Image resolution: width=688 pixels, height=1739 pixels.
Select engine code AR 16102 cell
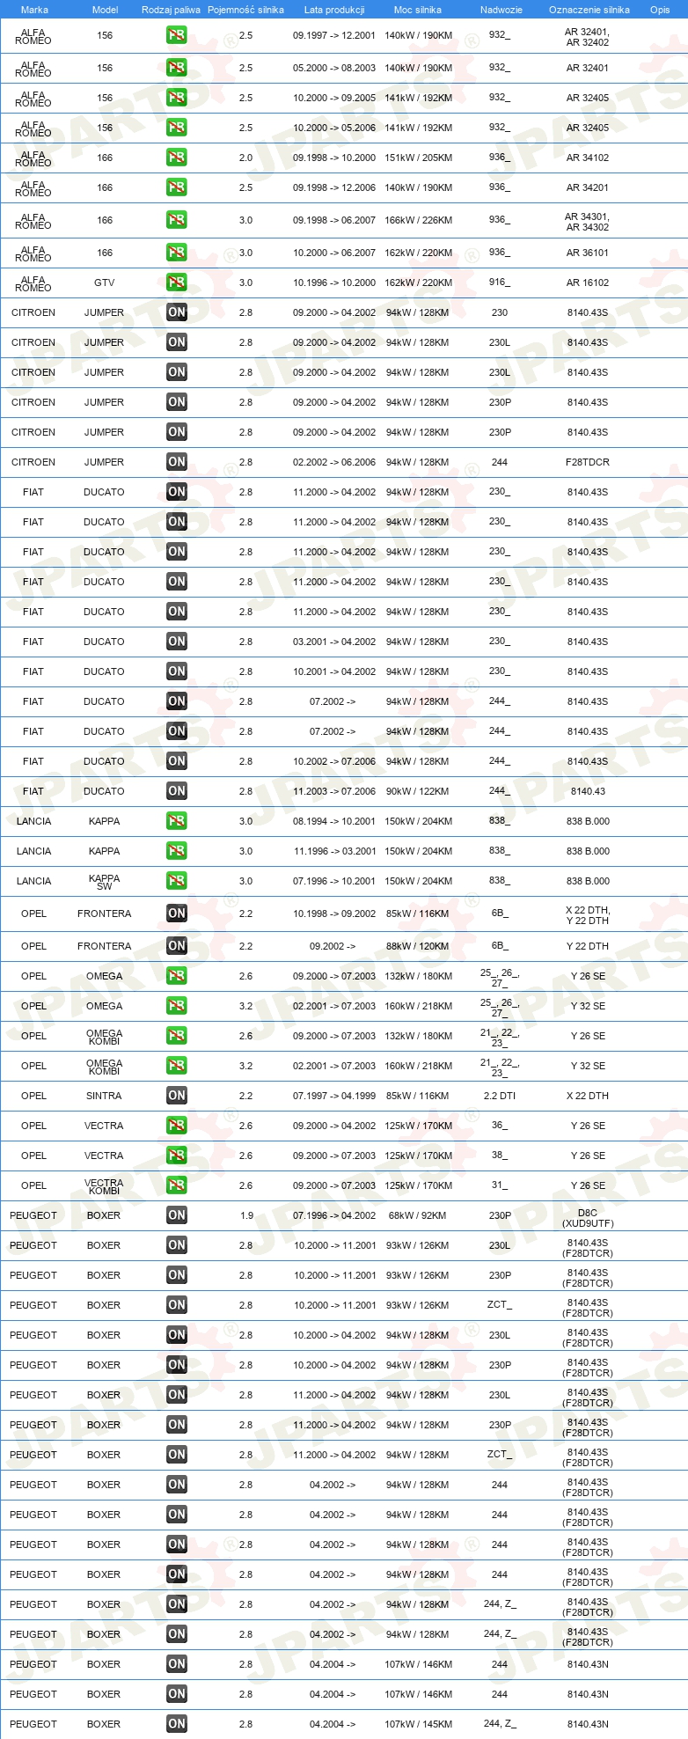click(x=588, y=282)
